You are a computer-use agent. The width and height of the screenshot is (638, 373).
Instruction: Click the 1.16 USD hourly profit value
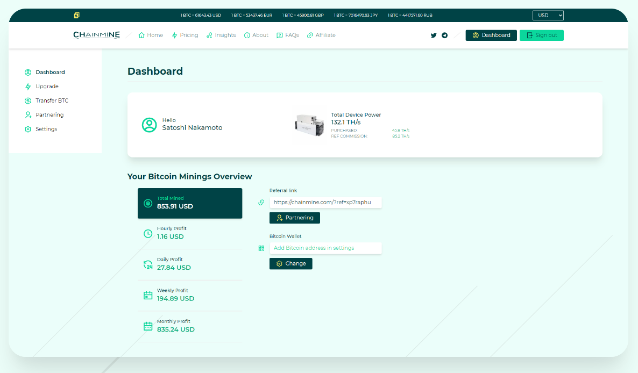tap(171, 237)
